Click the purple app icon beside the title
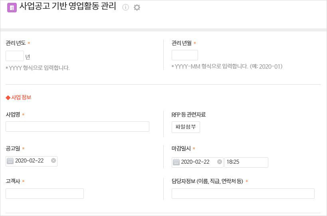327x216 pixels. pos(12,8)
